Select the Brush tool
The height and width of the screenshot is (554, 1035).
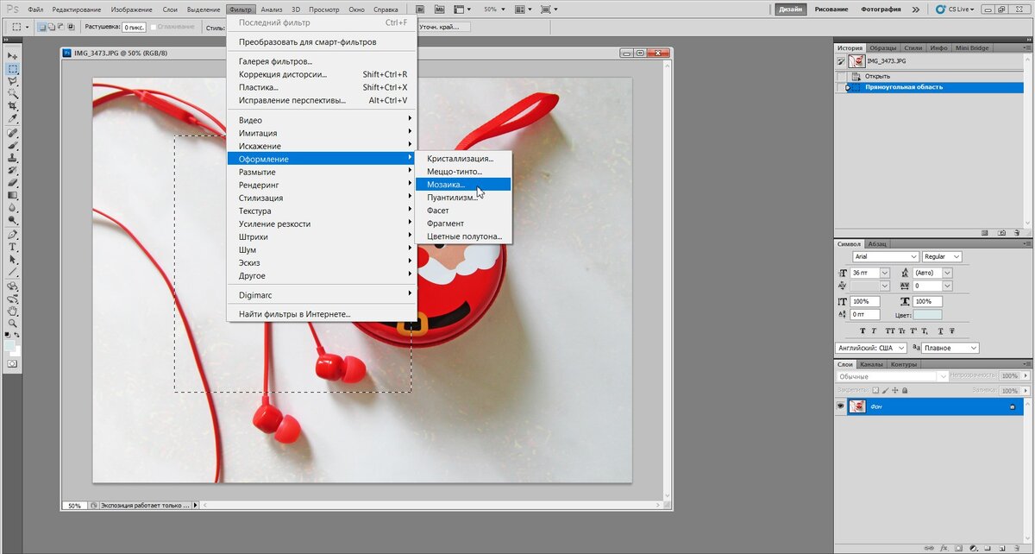click(x=13, y=146)
